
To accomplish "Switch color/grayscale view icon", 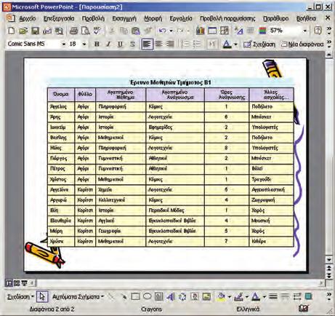I will click(x=262, y=31).
